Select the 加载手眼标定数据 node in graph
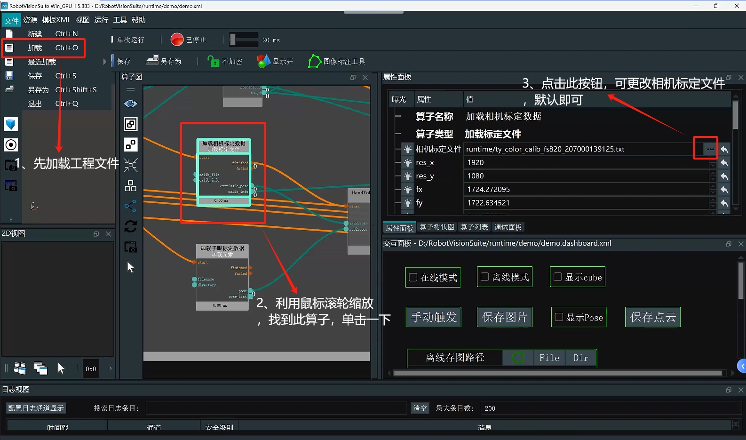The height and width of the screenshot is (440, 746). 222,277
